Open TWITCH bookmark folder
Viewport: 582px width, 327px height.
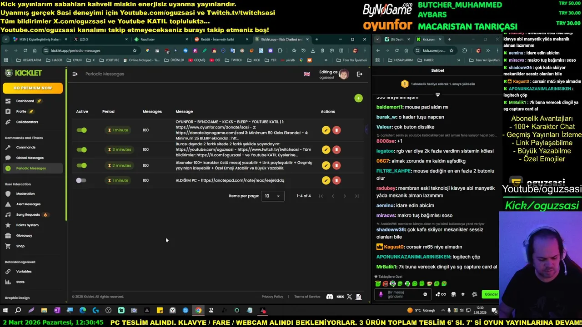coord(233,60)
